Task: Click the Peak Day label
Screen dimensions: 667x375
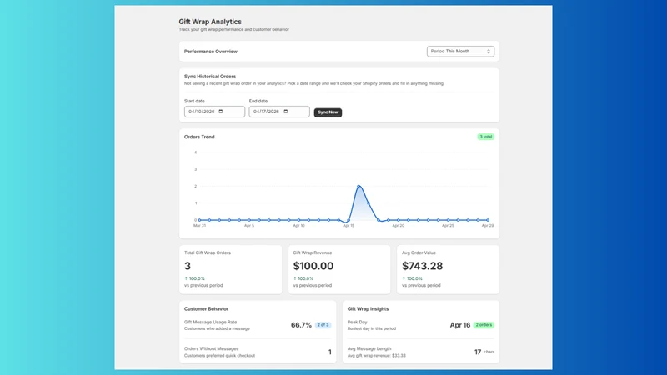Action: point(358,322)
